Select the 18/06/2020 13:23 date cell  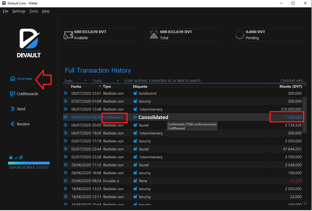point(86,189)
